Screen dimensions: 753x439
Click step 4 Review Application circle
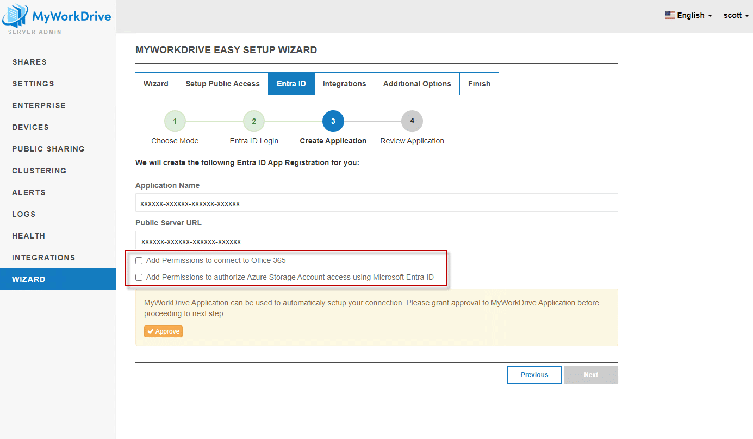412,121
